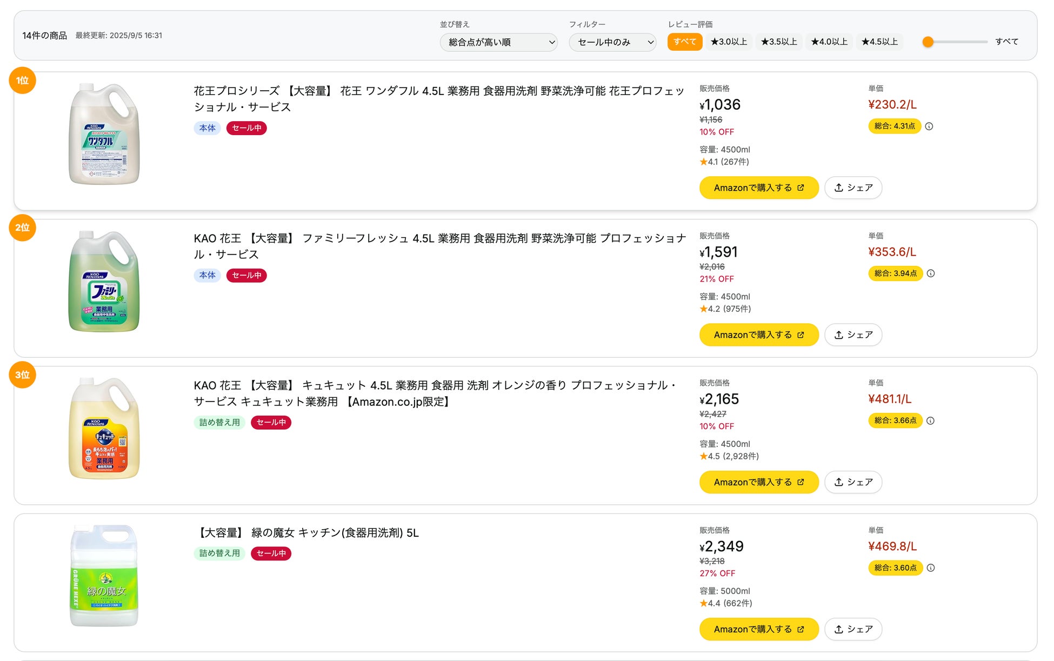Open 【大容量】緑の魔女 キッチン 5L title
The height and width of the screenshot is (661, 1054).
pyautogui.click(x=306, y=533)
